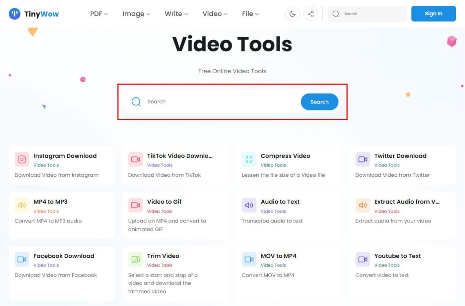This screenshot has height=306, width=465.
Task: Open the MP4 to MP3 title
Action: (x=50, y=202)
